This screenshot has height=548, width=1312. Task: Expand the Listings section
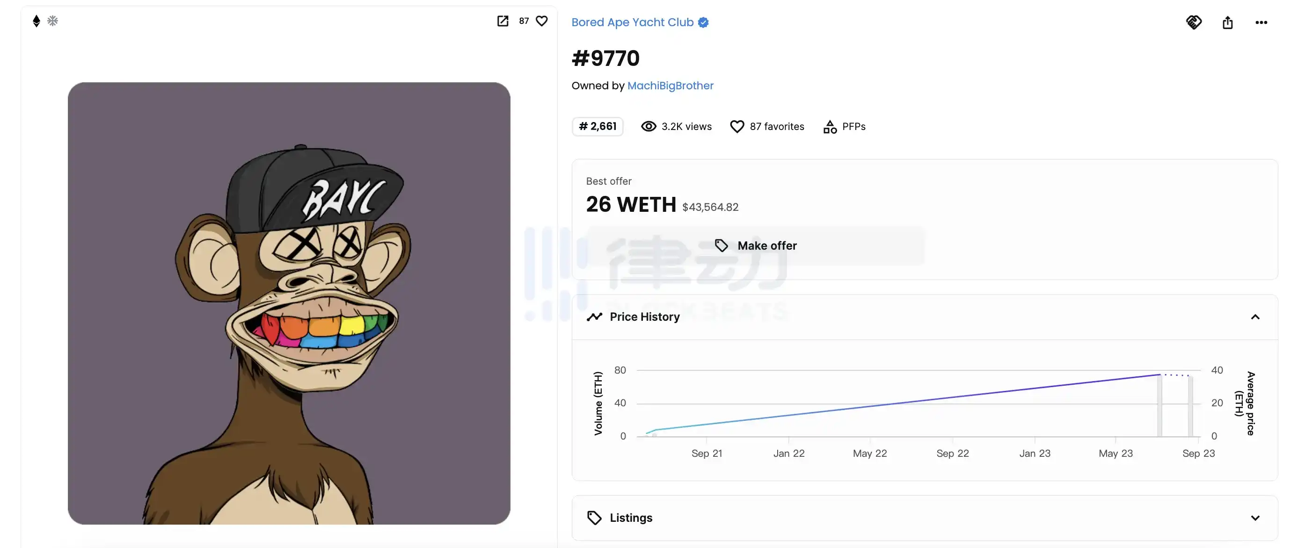[x=1255, y=518]
